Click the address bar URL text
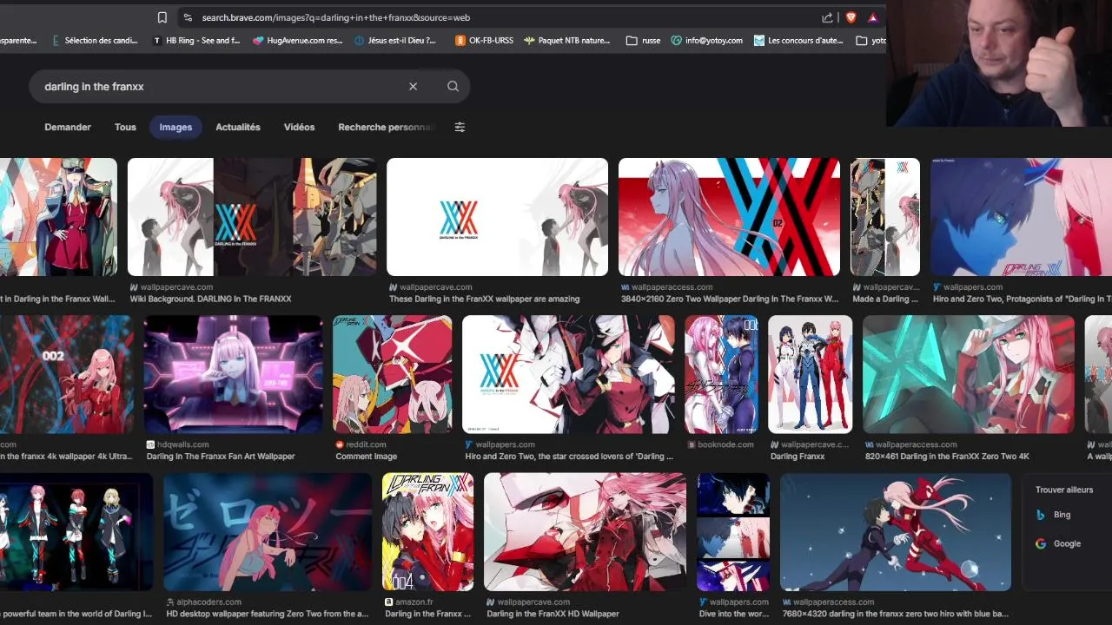Image resolution: width=1112 pixels, height=625 pixels. (335, 17)
